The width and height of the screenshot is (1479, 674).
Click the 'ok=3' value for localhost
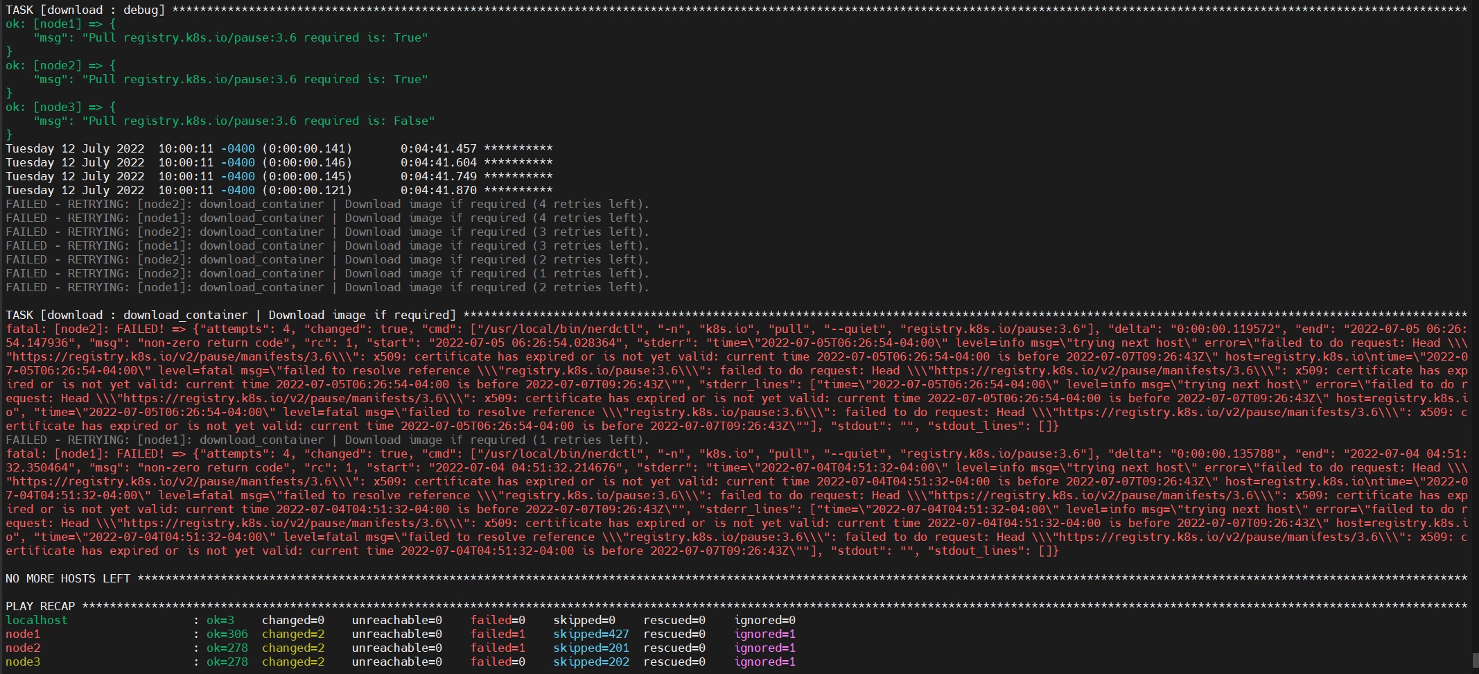click(220, 620)
